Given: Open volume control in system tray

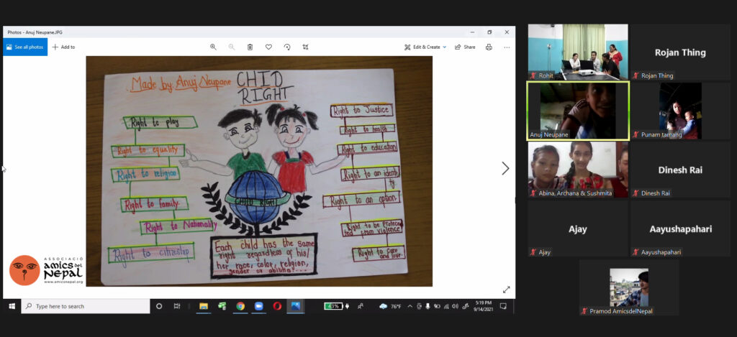Looking at the screenshot, I should [x=455, y=306].
